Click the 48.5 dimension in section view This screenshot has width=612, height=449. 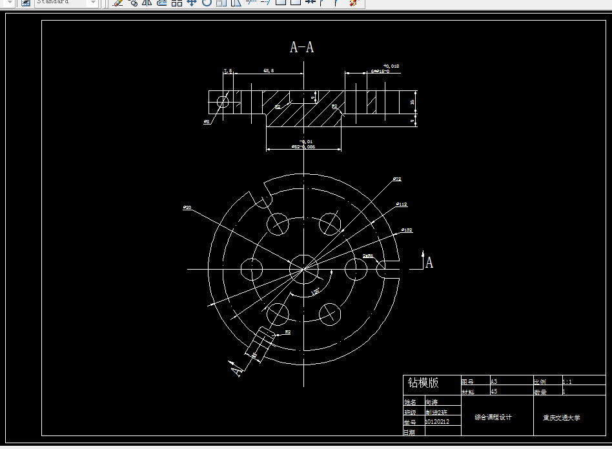269,70
